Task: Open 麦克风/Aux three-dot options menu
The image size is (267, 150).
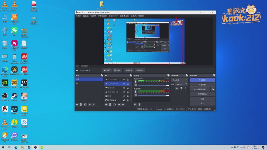Action: 136,82
